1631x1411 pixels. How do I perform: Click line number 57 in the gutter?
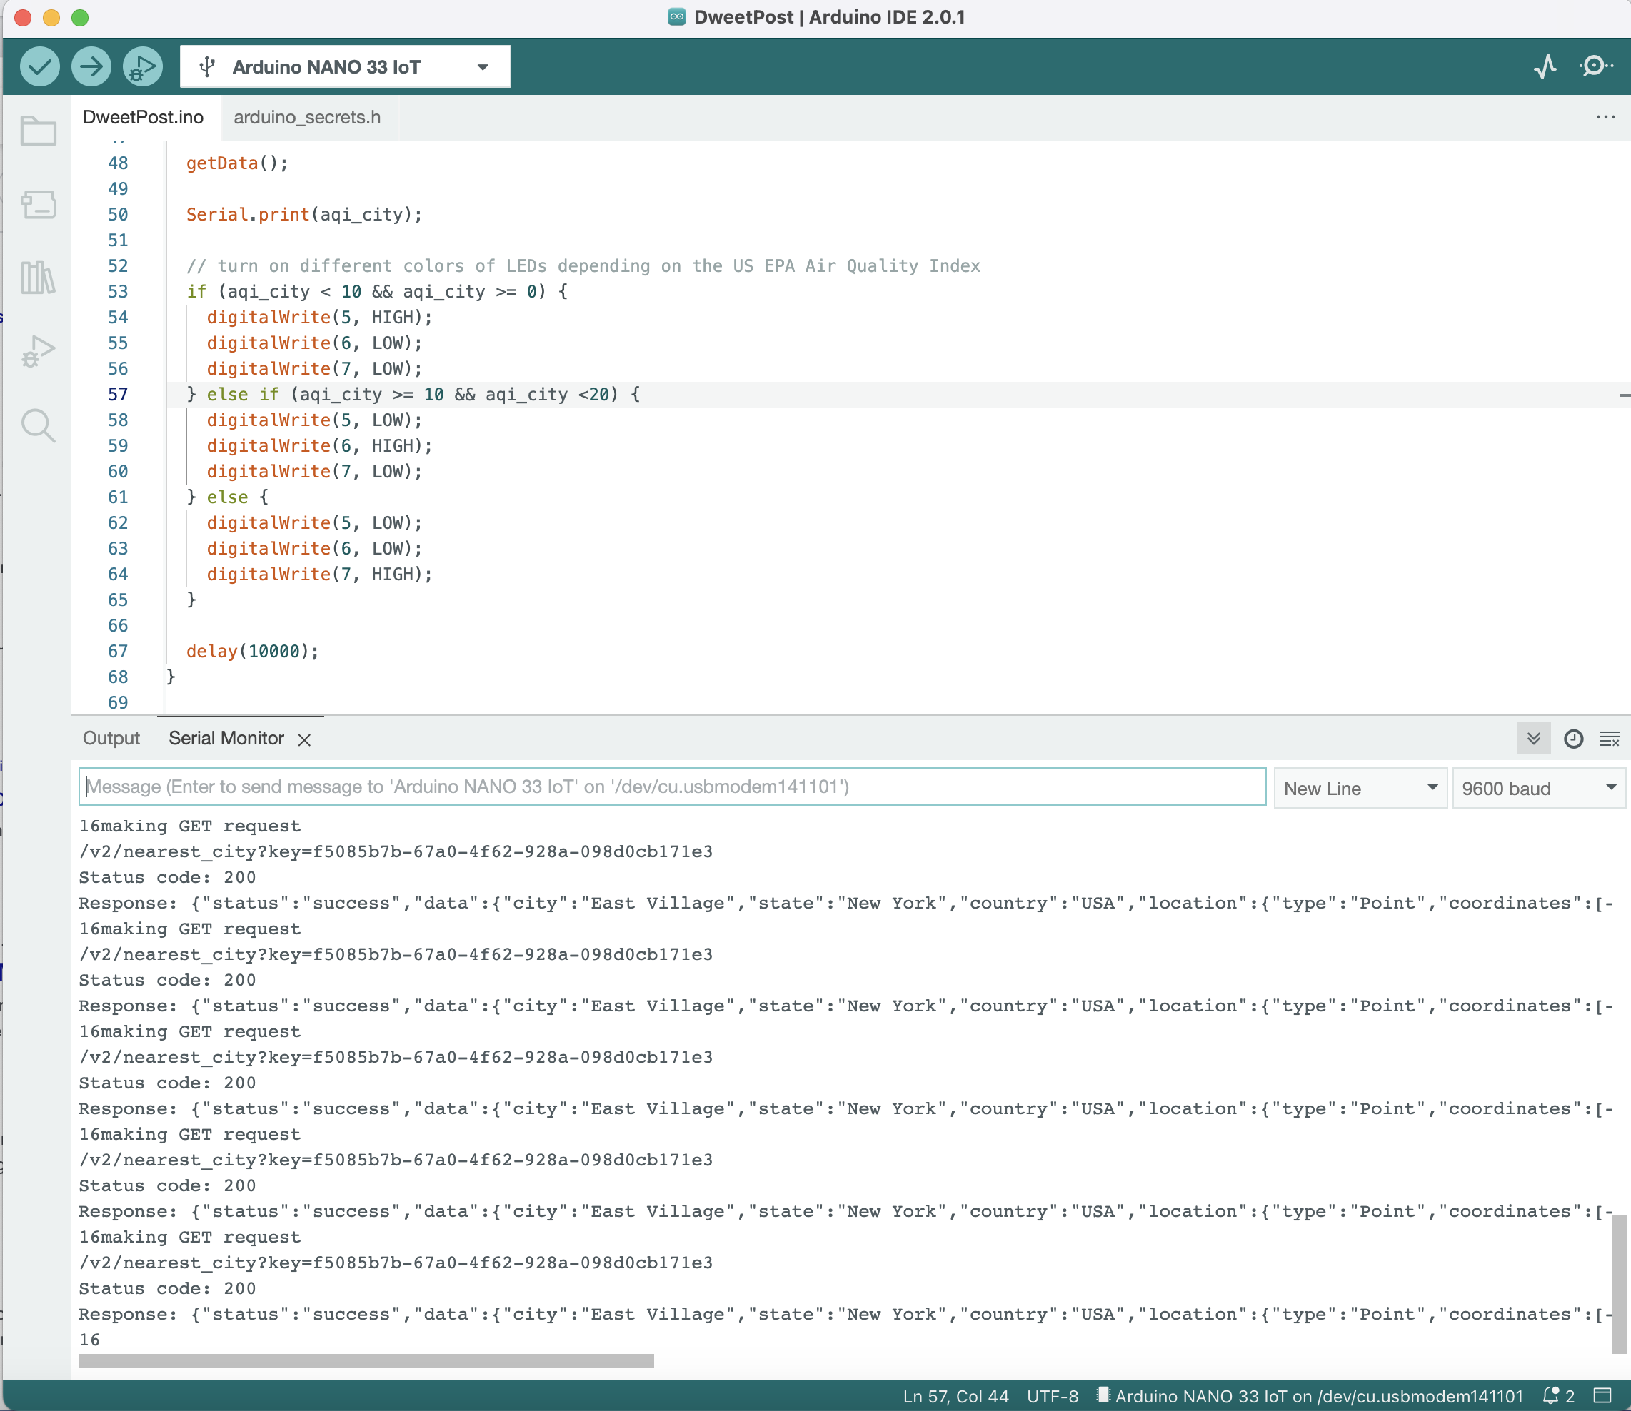click(117, 395)
